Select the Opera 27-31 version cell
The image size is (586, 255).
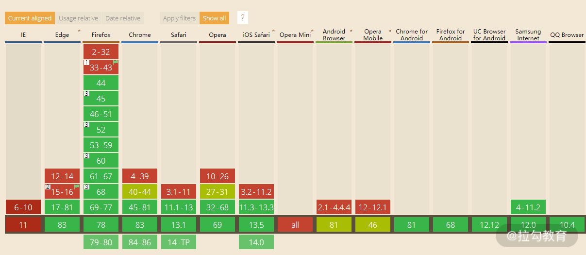218,192
